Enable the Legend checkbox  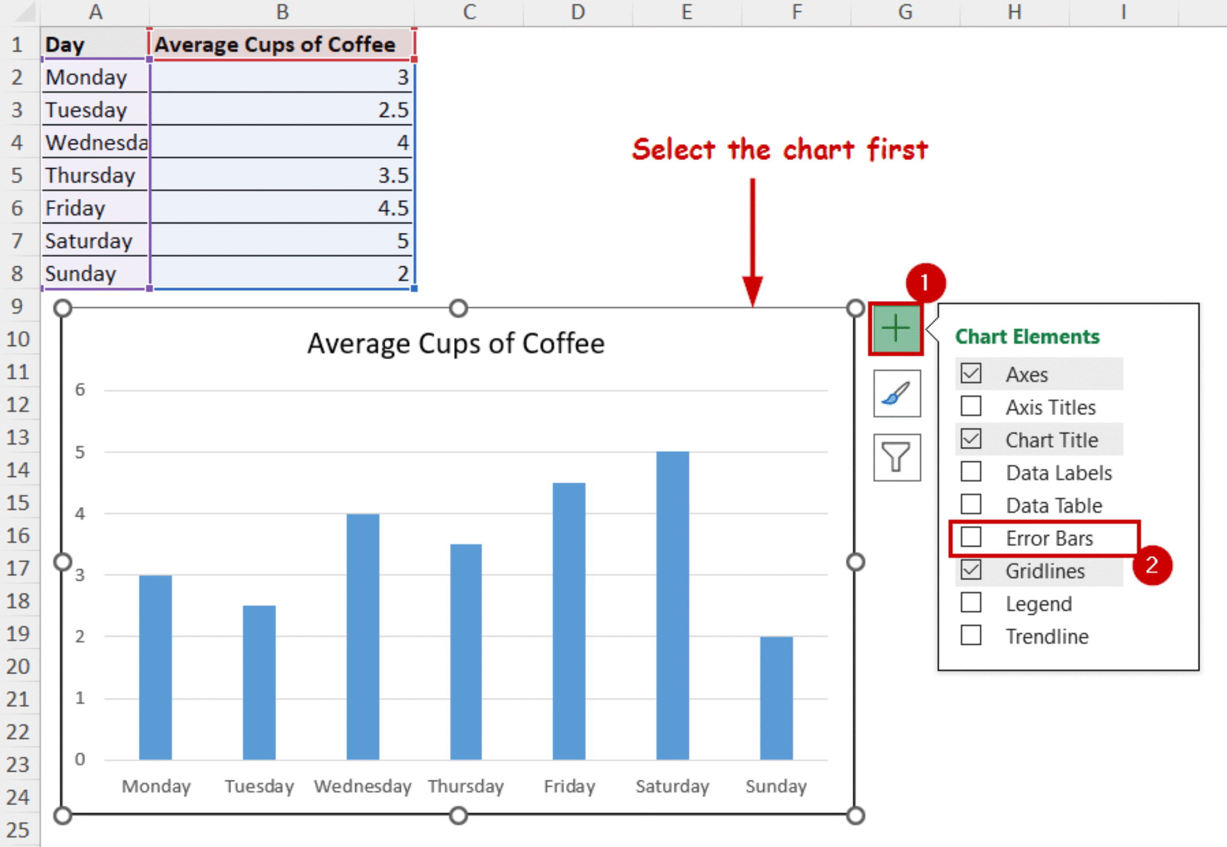971,603
